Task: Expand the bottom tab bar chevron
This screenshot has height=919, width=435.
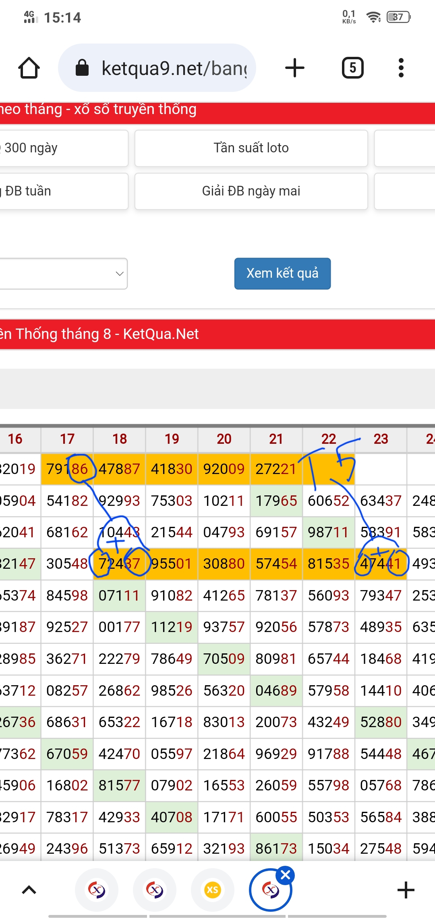Action: 29,890
